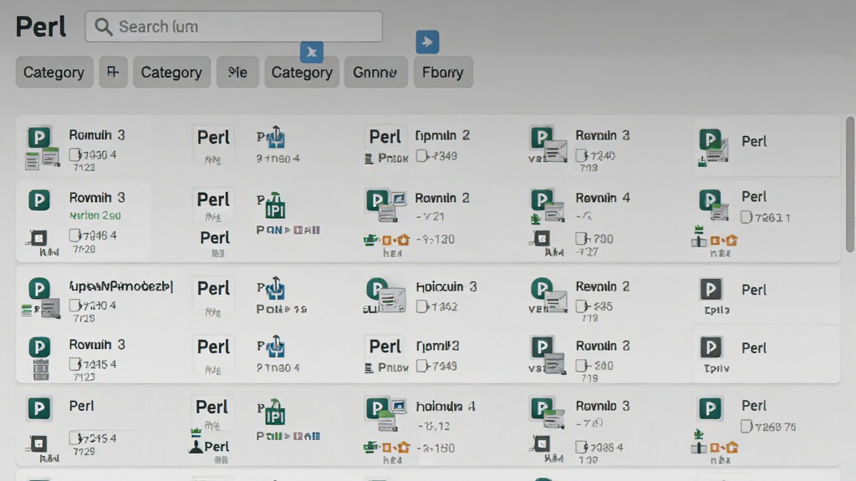Tick the checkbox beside 1362
The width and height of the screenshot is (856, 481).
(x=421, y=306)
